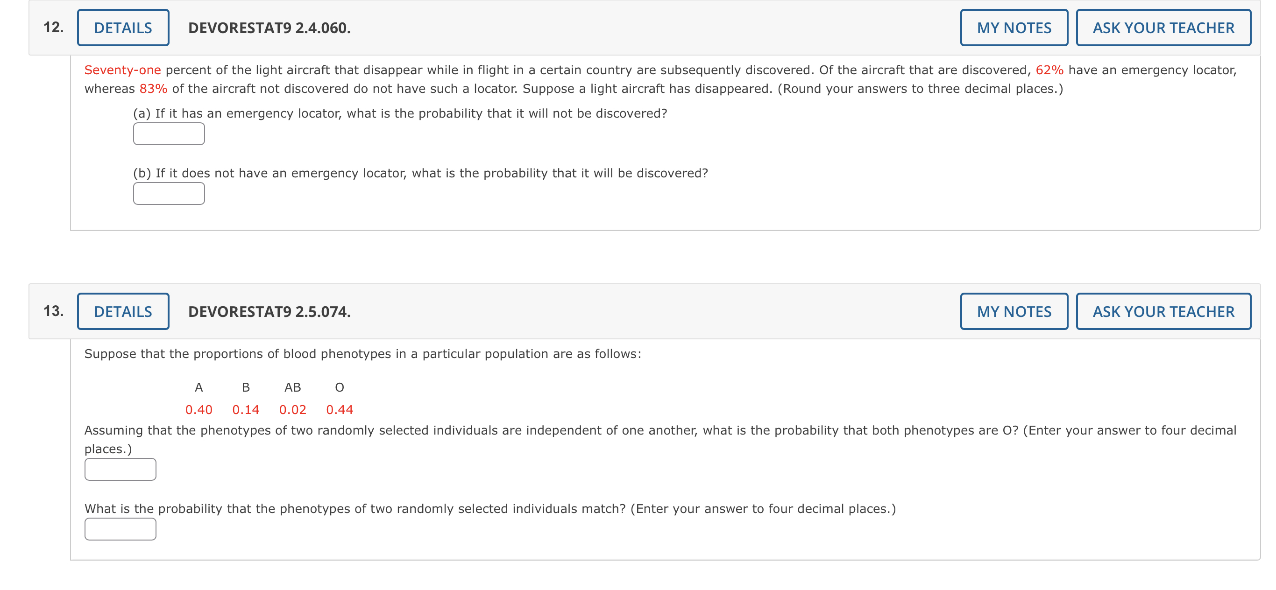
Task: Open MY NOTES for question 12
Action: click(x=1014, y=27)
